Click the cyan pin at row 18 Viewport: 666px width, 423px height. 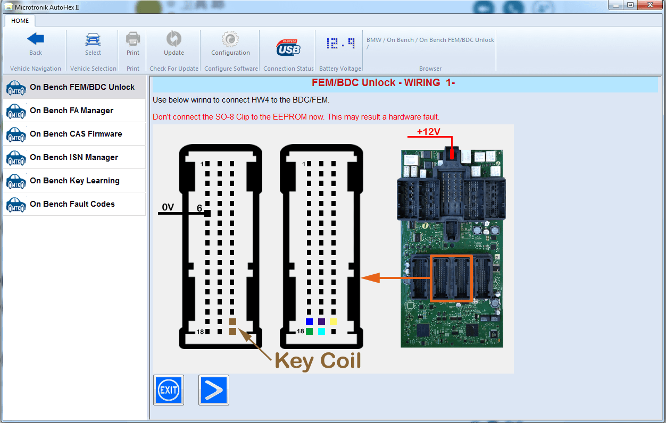pyautogui.click(x=321, y=332)
